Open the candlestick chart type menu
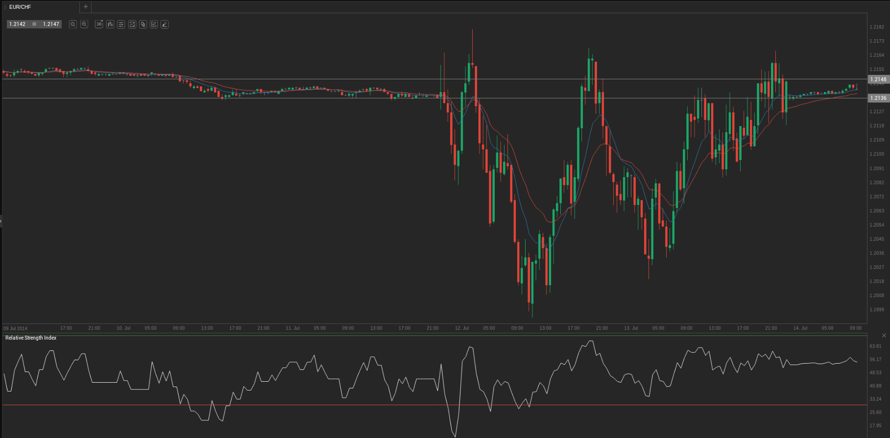Image resolution: width=890 pixels, height=438 pixels. tap(110, 24)
